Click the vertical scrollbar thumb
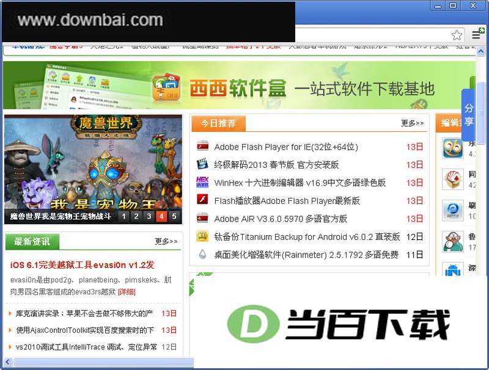This screenshot has width=489, height=370. 481,113
